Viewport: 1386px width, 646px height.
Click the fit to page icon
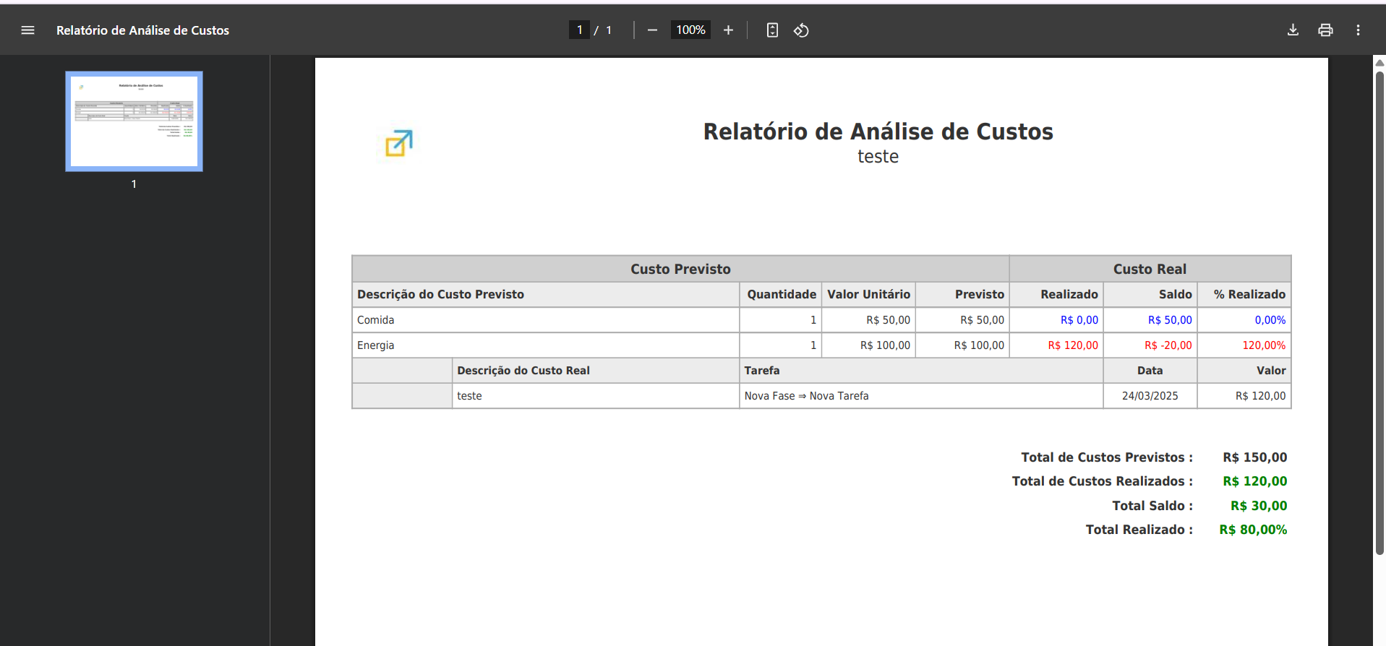[x=772, y=30]
